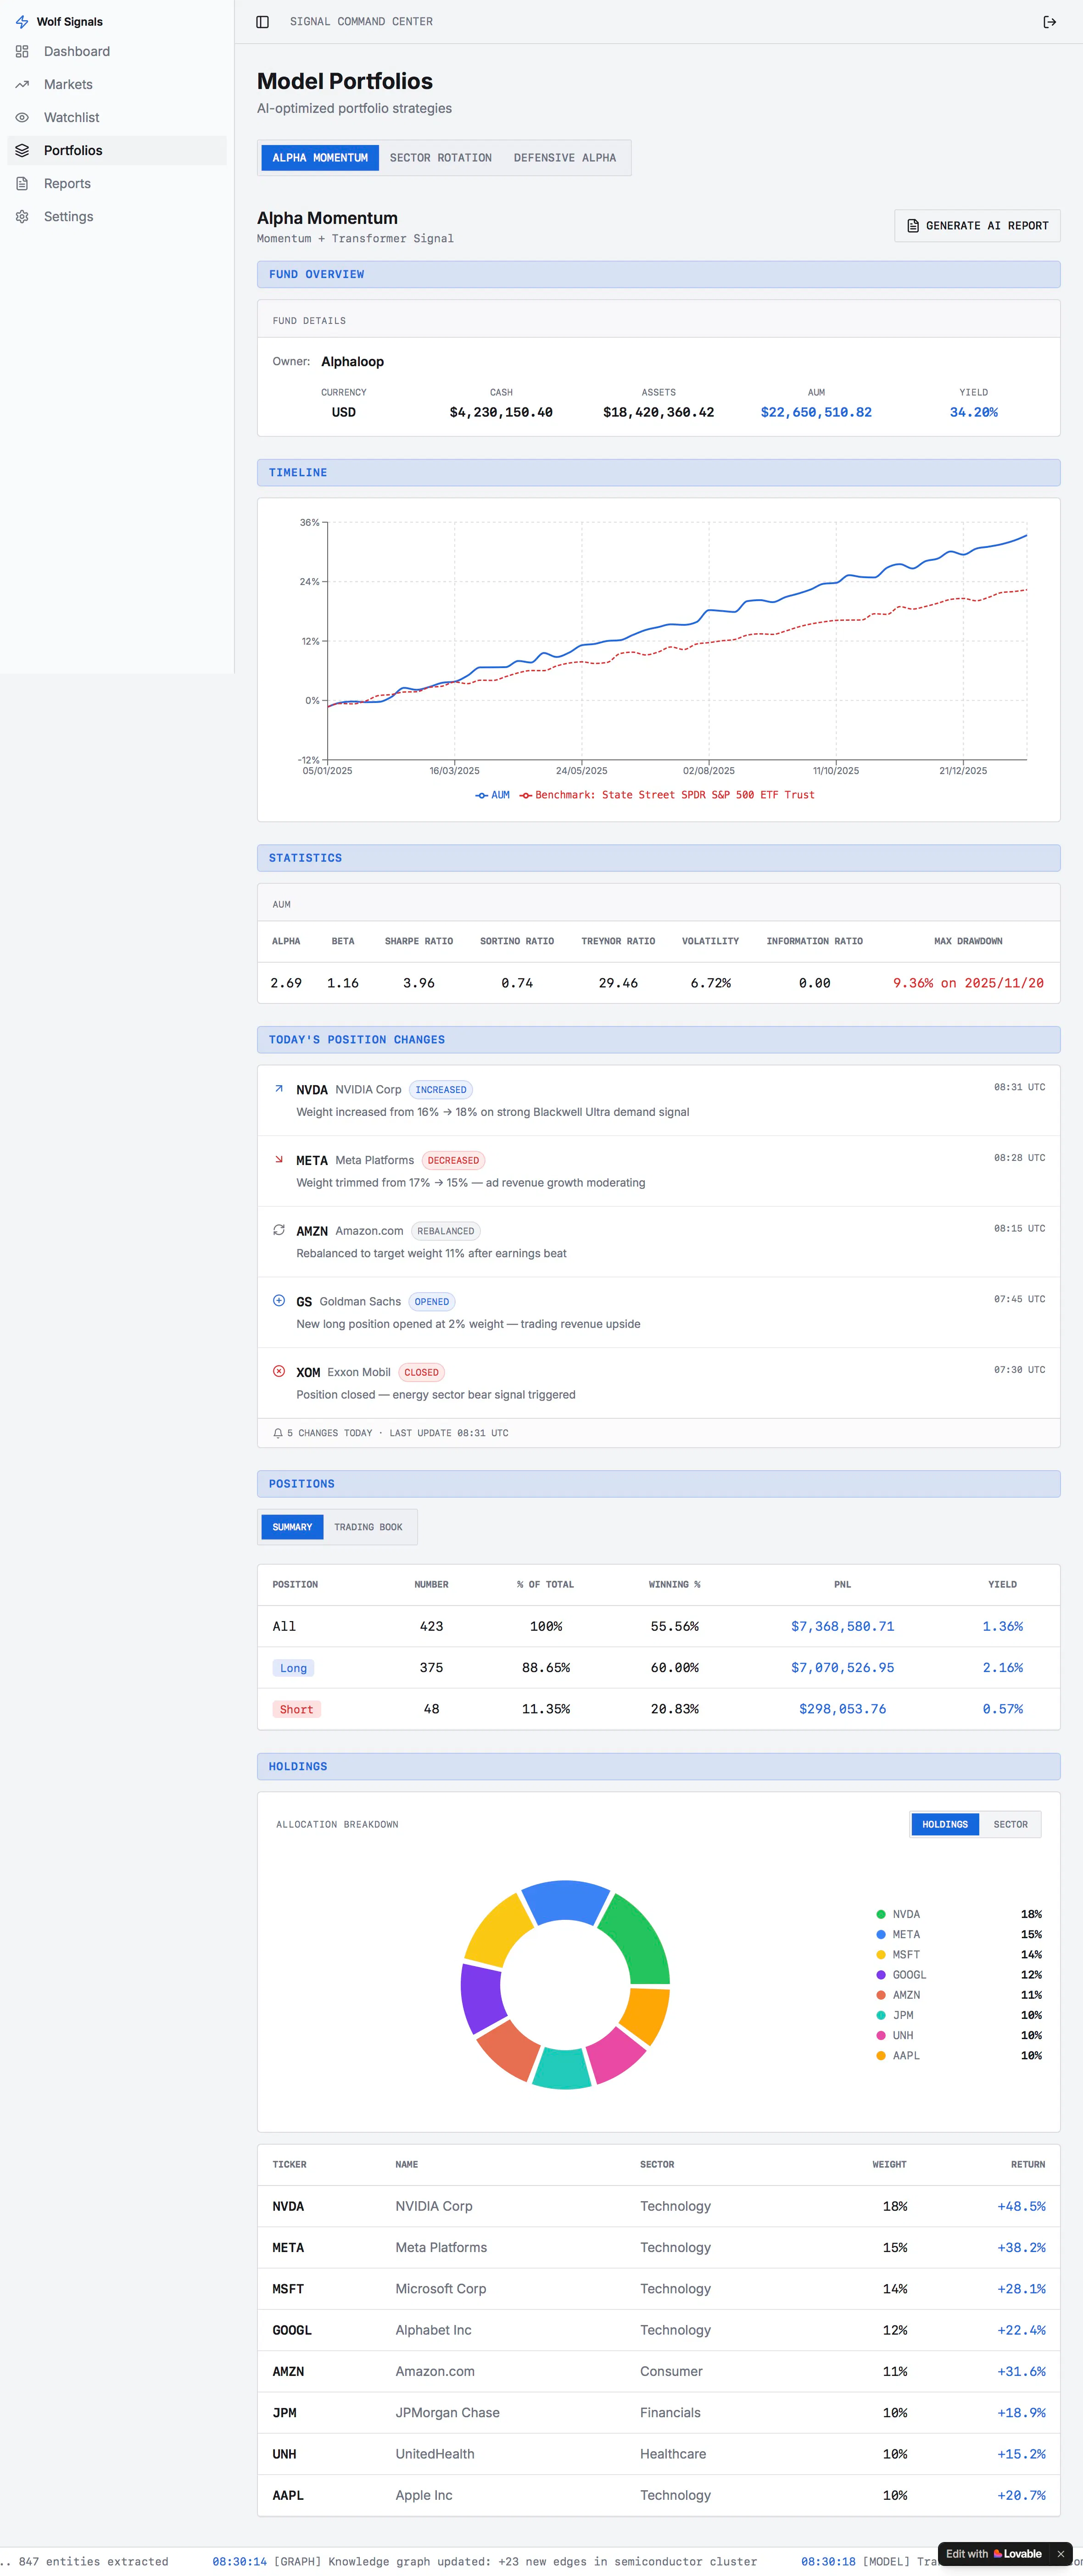
Task: Show allocation by Holdings
Action: pyautogui.click(x=945, y=1824)
